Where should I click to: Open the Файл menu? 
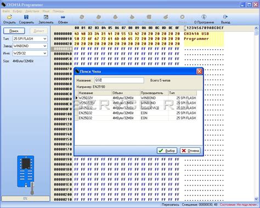pyautogui.click(x=6, y=11)
